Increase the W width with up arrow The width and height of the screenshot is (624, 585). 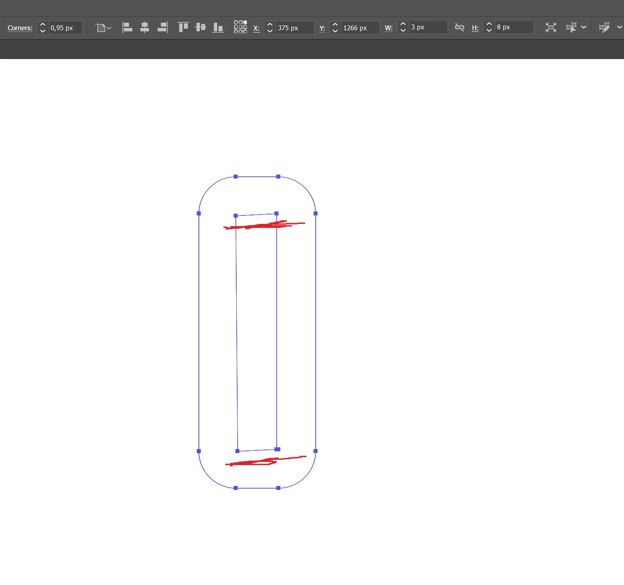pos(403,24)
